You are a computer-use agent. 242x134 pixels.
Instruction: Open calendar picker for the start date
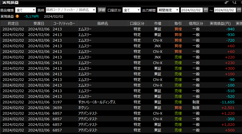click(x=206, y=10)
